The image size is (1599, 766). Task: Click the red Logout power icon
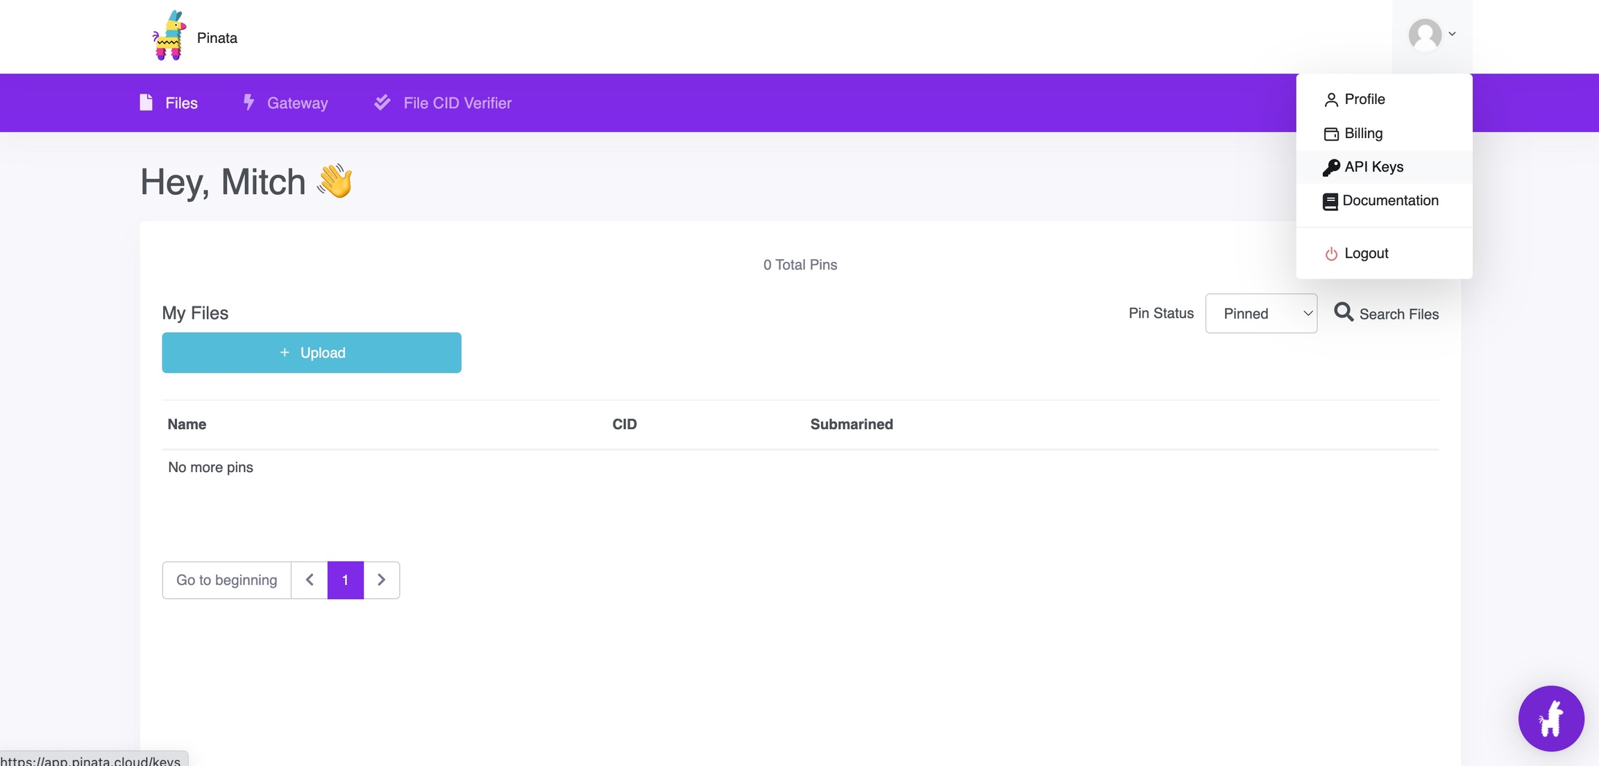point(1330,254)
